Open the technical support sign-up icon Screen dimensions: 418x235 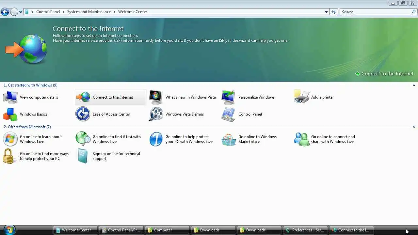click(x=83, y=156)
